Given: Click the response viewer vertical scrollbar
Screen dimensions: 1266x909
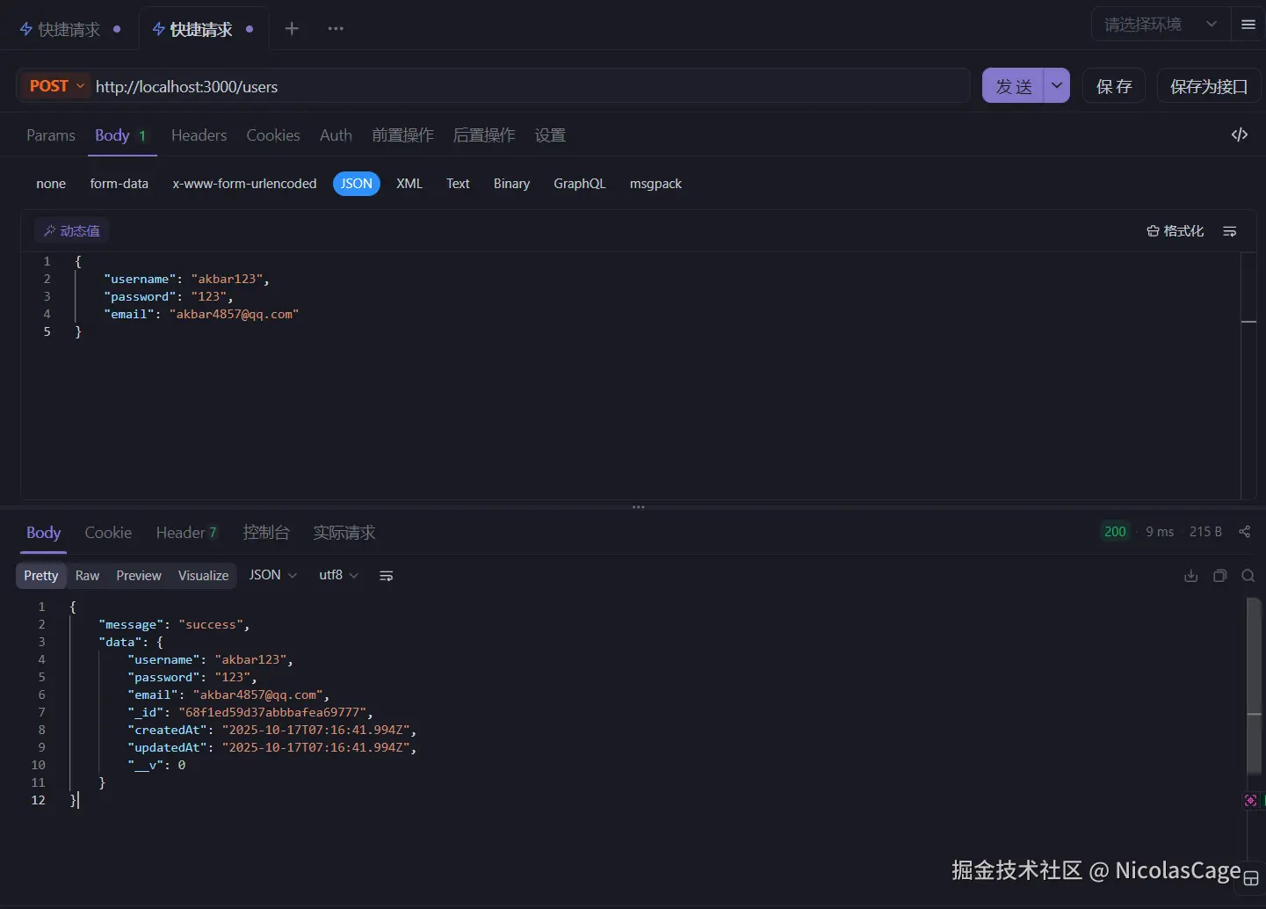Looking at the screenshot, I should pyautogui.click(x=1255, y=686).
